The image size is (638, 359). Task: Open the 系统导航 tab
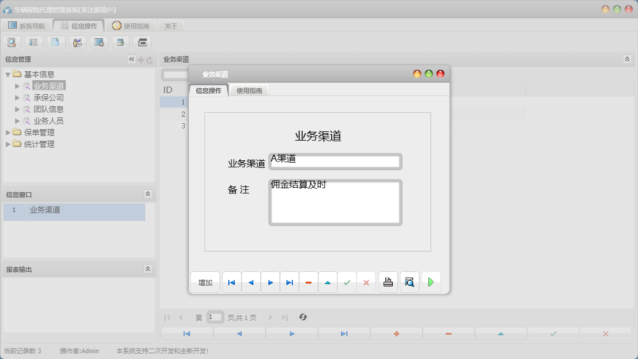(x=28, y=25)
